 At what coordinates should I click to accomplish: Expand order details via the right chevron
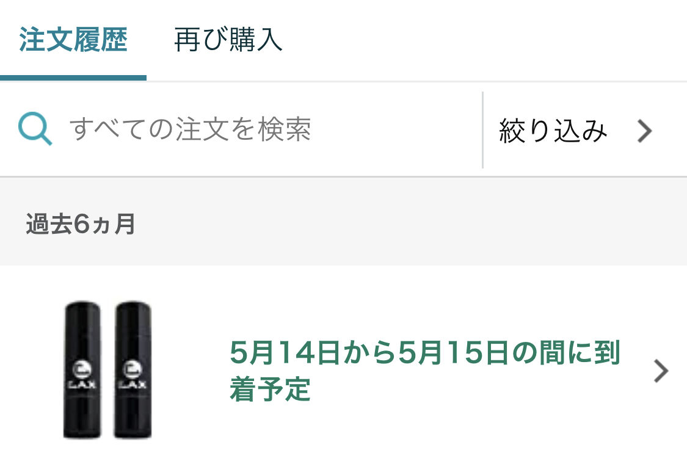tap(661, 371)
